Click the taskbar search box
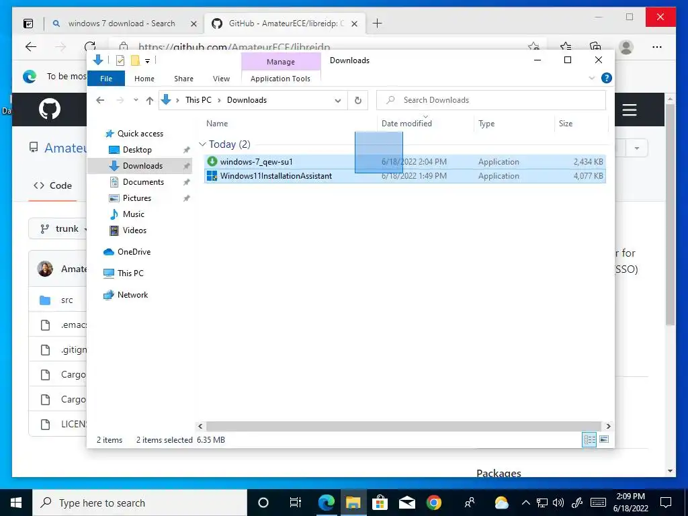 (x=140, y=503)
